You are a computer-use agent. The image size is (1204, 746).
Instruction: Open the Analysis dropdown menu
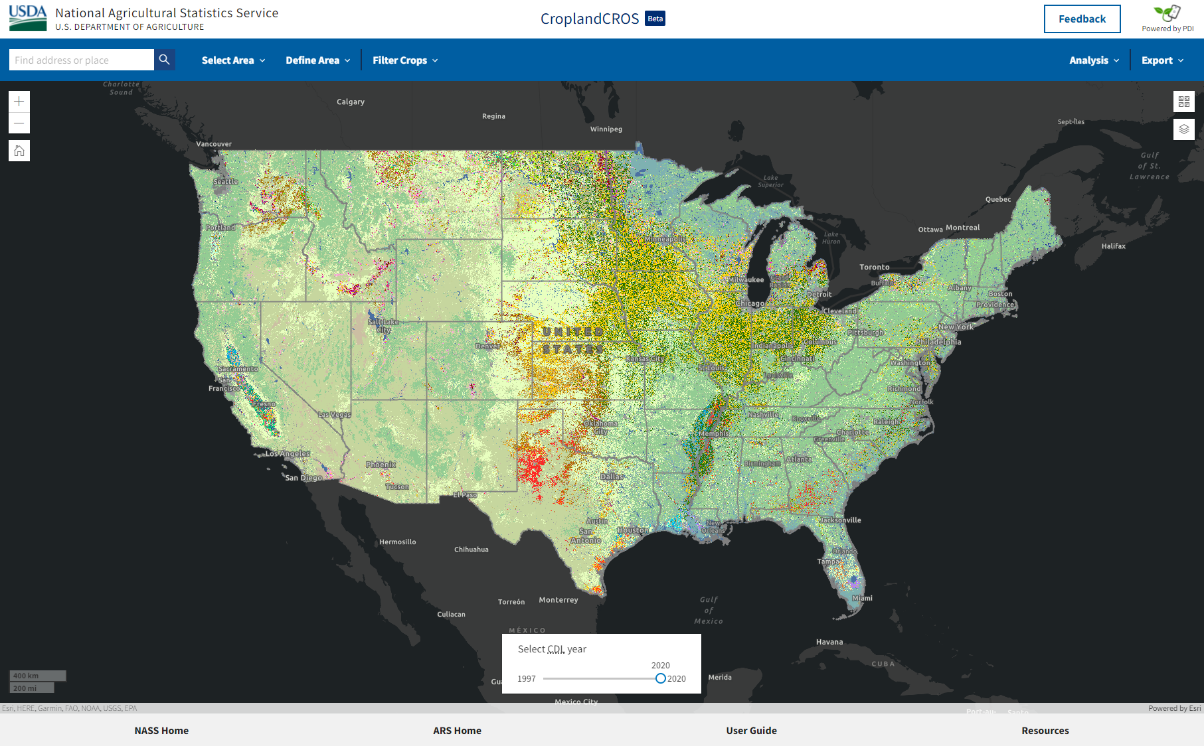(x=1094, y=60)
